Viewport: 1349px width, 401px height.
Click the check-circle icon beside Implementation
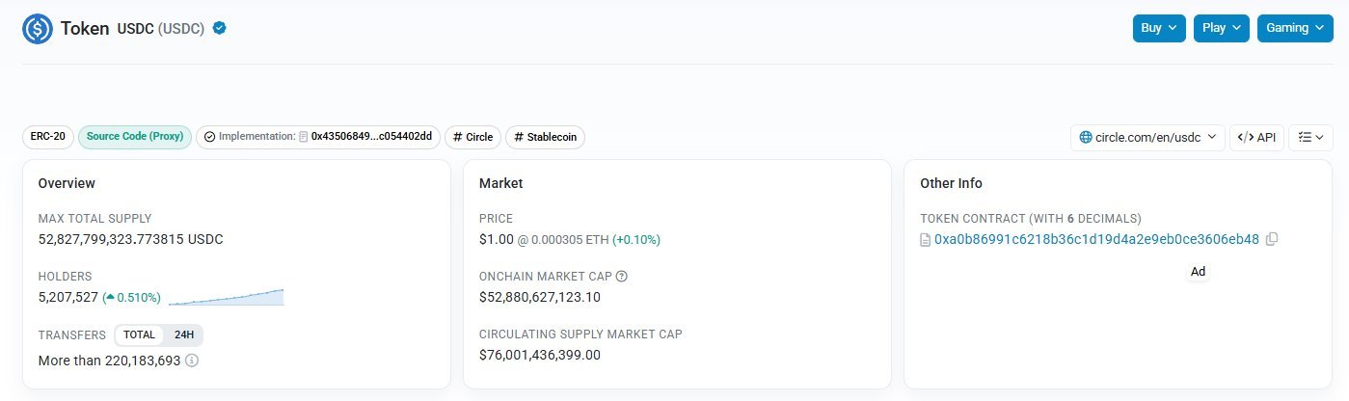(x=210, y=137)
